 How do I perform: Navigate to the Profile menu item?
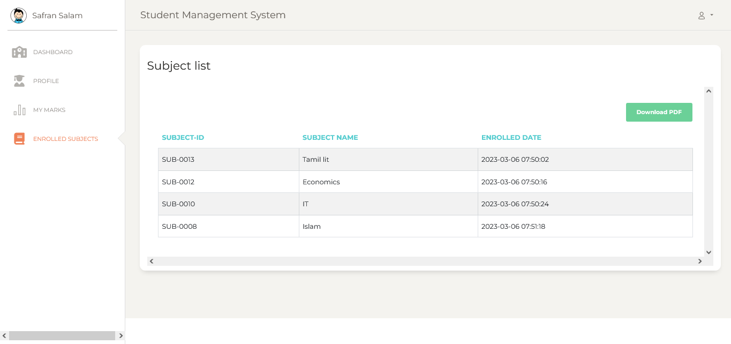(x=47, y=81)
